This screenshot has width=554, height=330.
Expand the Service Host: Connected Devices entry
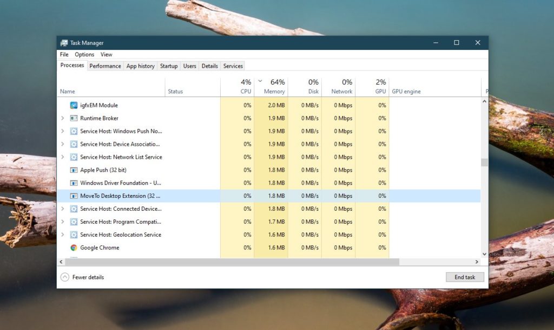pos(63,209)
